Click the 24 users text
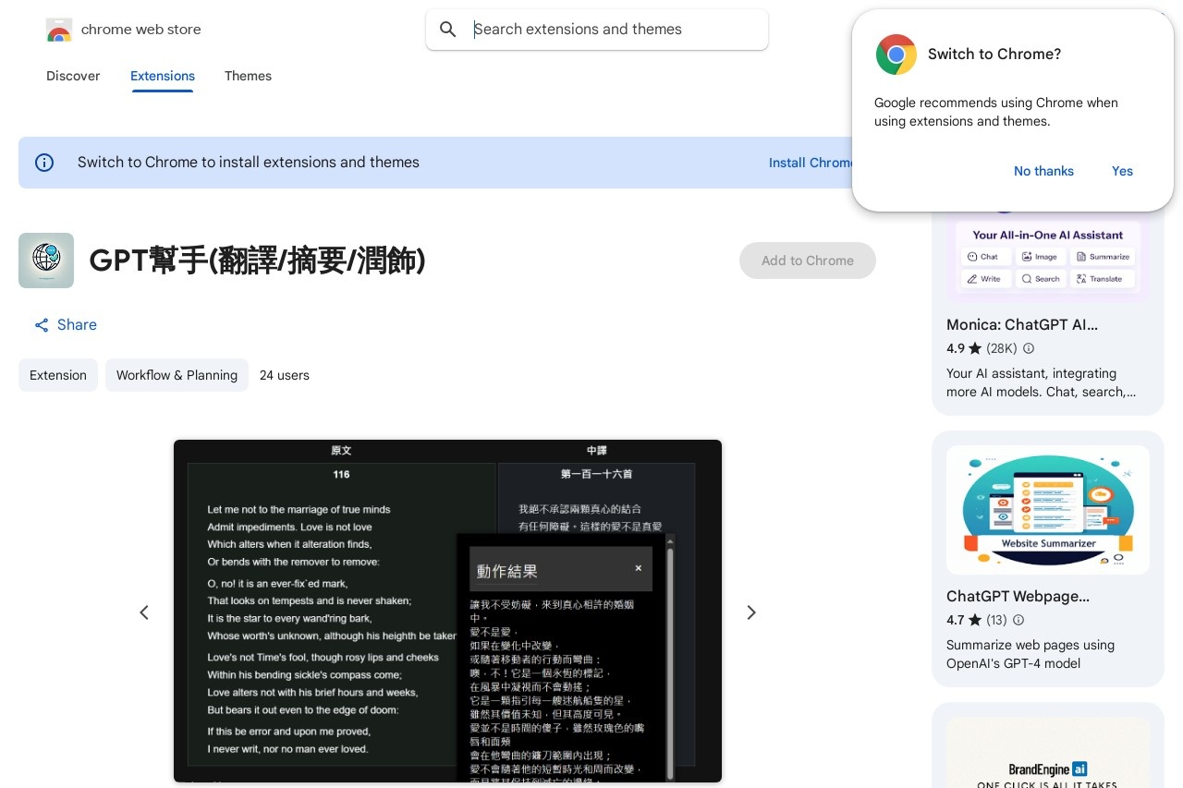This screenshot has height=788, width=1183. (x=285, y=375)
